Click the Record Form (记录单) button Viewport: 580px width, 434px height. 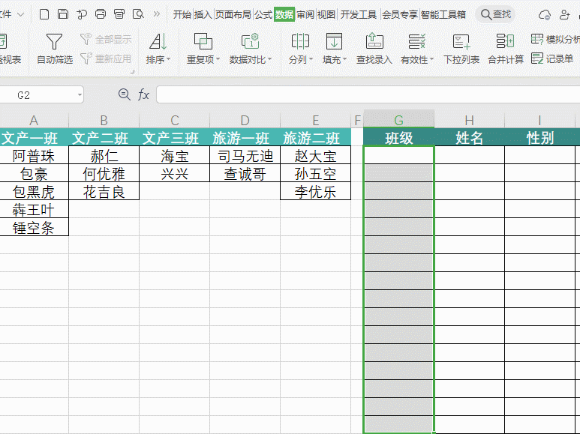[552, 58]
